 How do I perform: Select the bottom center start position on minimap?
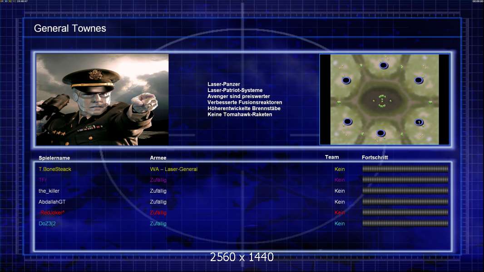point(381,133)
